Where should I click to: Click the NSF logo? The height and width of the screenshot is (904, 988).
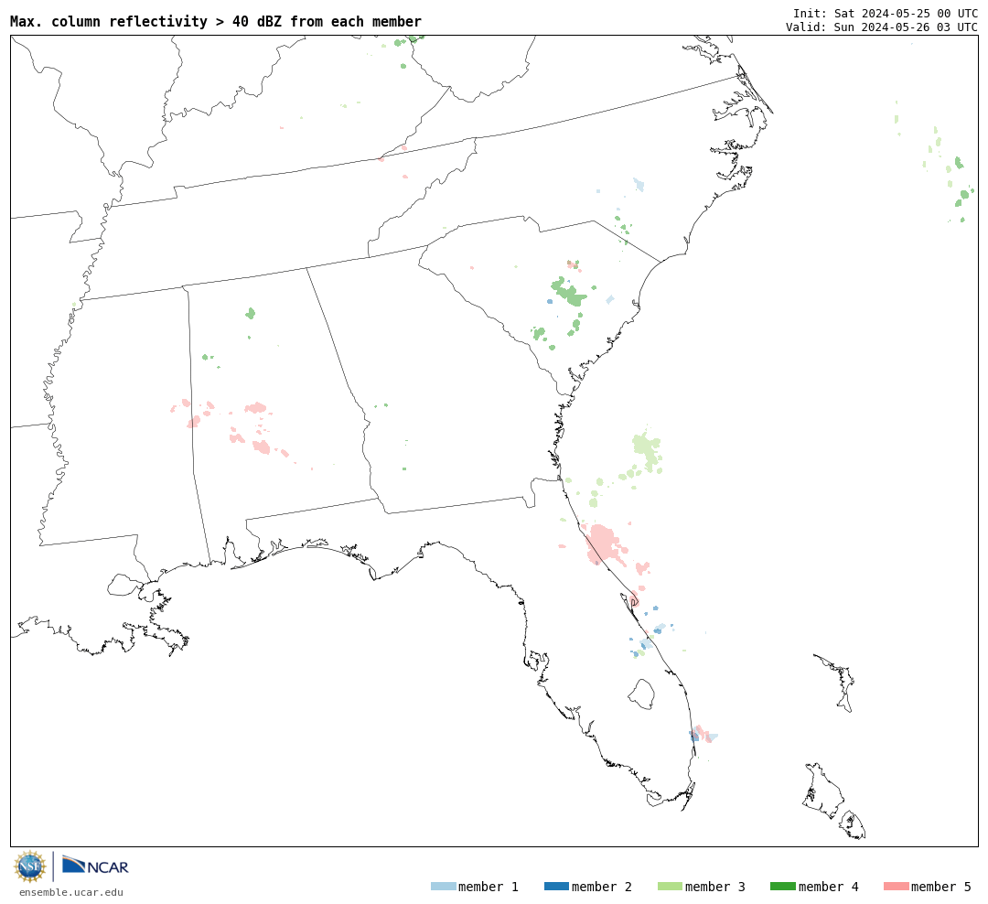click(29, 866)
